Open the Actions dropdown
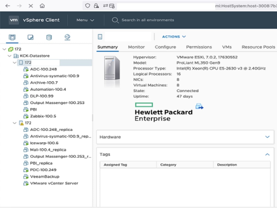This screenshot has width=277, height=208. (174, 36)
